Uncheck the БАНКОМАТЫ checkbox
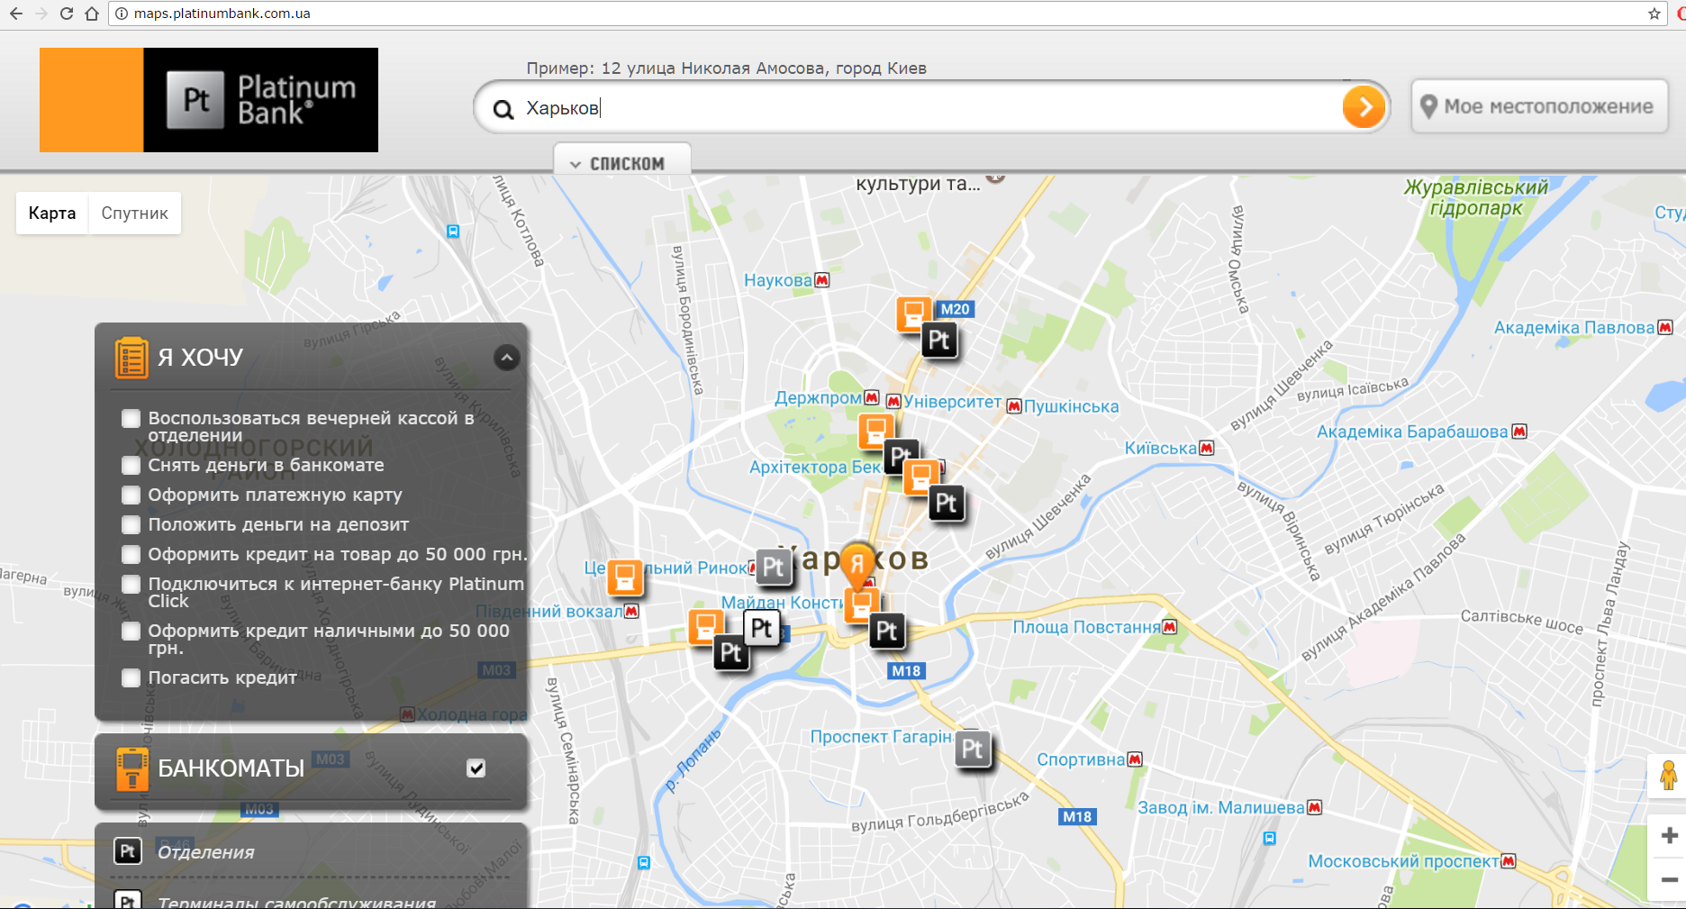Image resolution: width=1686 pixels, height=909 pixels. [476, 768]
